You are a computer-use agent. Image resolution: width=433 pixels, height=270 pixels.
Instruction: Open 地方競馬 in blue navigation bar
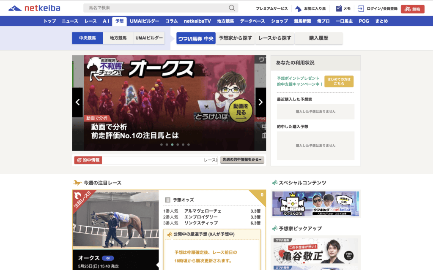[225, 21]
